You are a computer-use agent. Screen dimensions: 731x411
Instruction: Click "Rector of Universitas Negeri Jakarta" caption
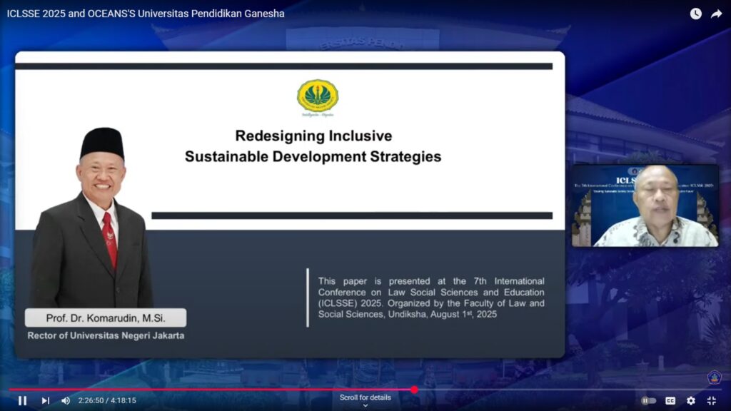pos(106,335)
